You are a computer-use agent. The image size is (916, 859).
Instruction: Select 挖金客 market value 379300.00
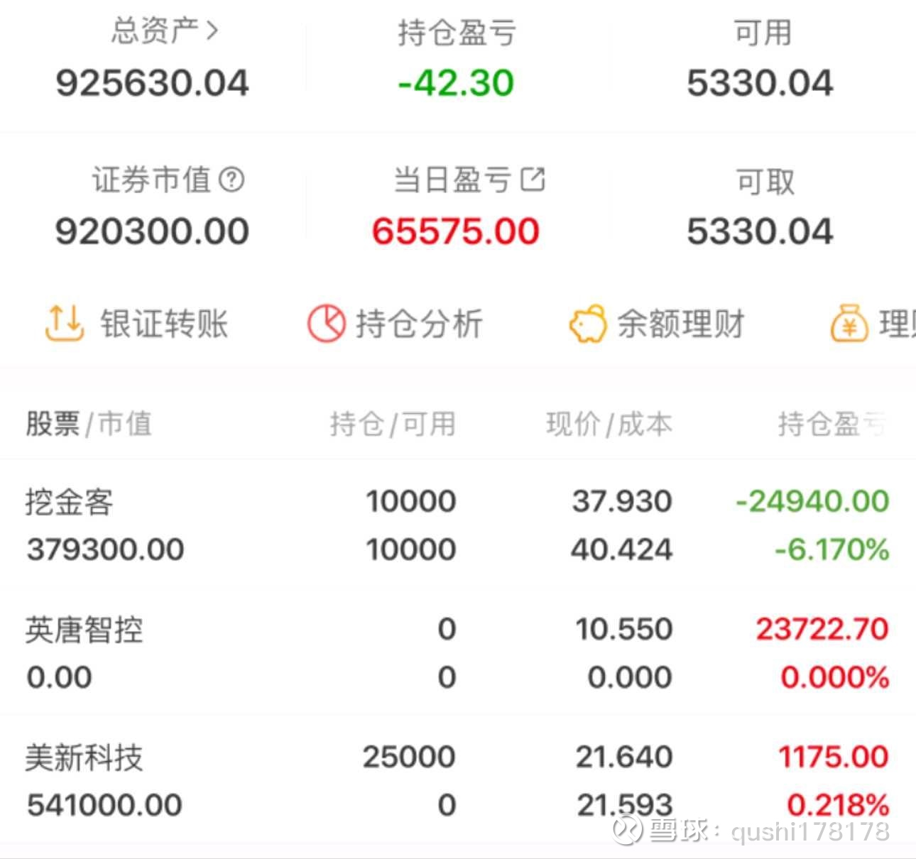(105, 549)
